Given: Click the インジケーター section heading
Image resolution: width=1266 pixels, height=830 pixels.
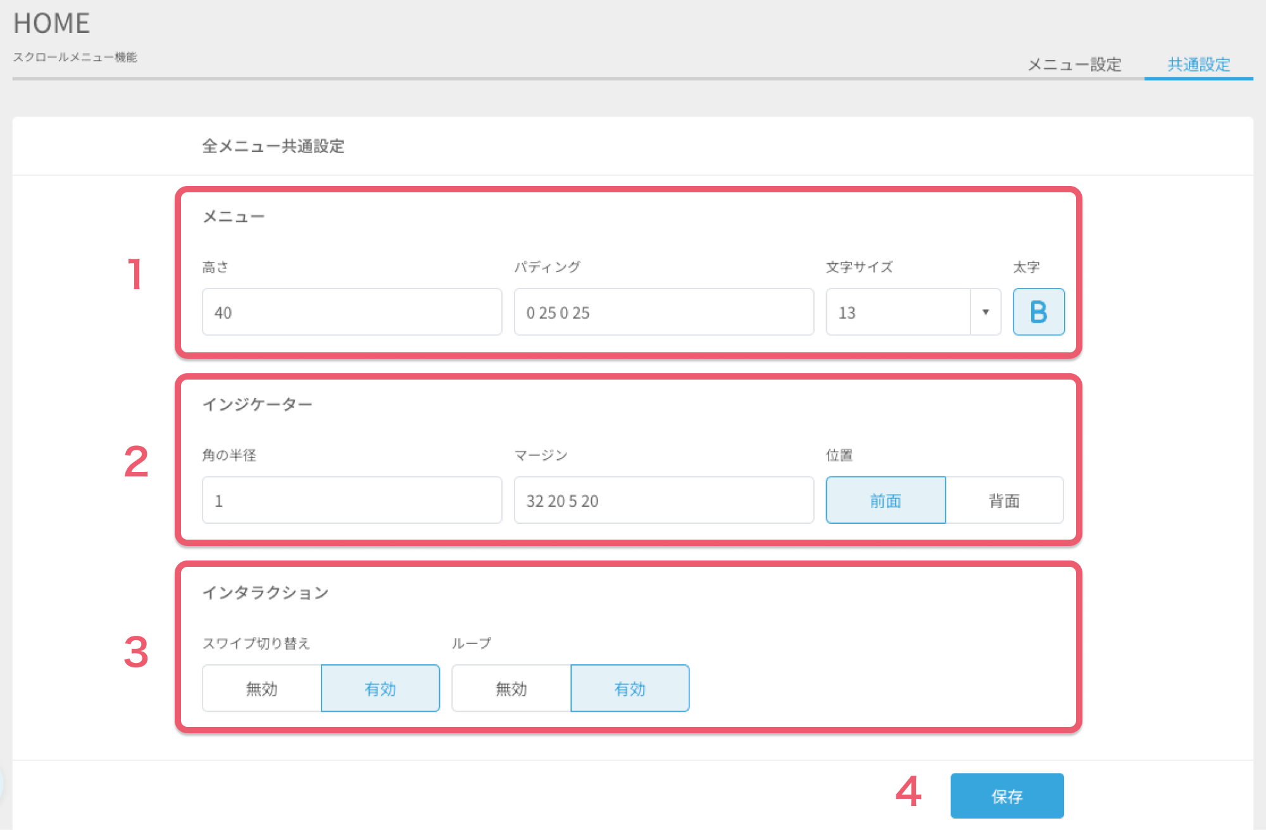Looking at the screenshot, I should [x=258, y=404].
